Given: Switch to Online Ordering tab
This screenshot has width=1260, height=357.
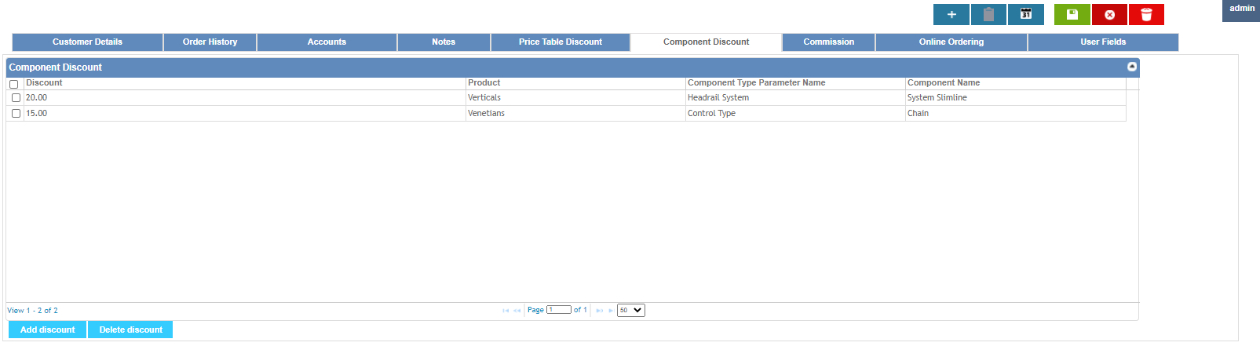Looking at the screenshot, I should coord(951,42).
